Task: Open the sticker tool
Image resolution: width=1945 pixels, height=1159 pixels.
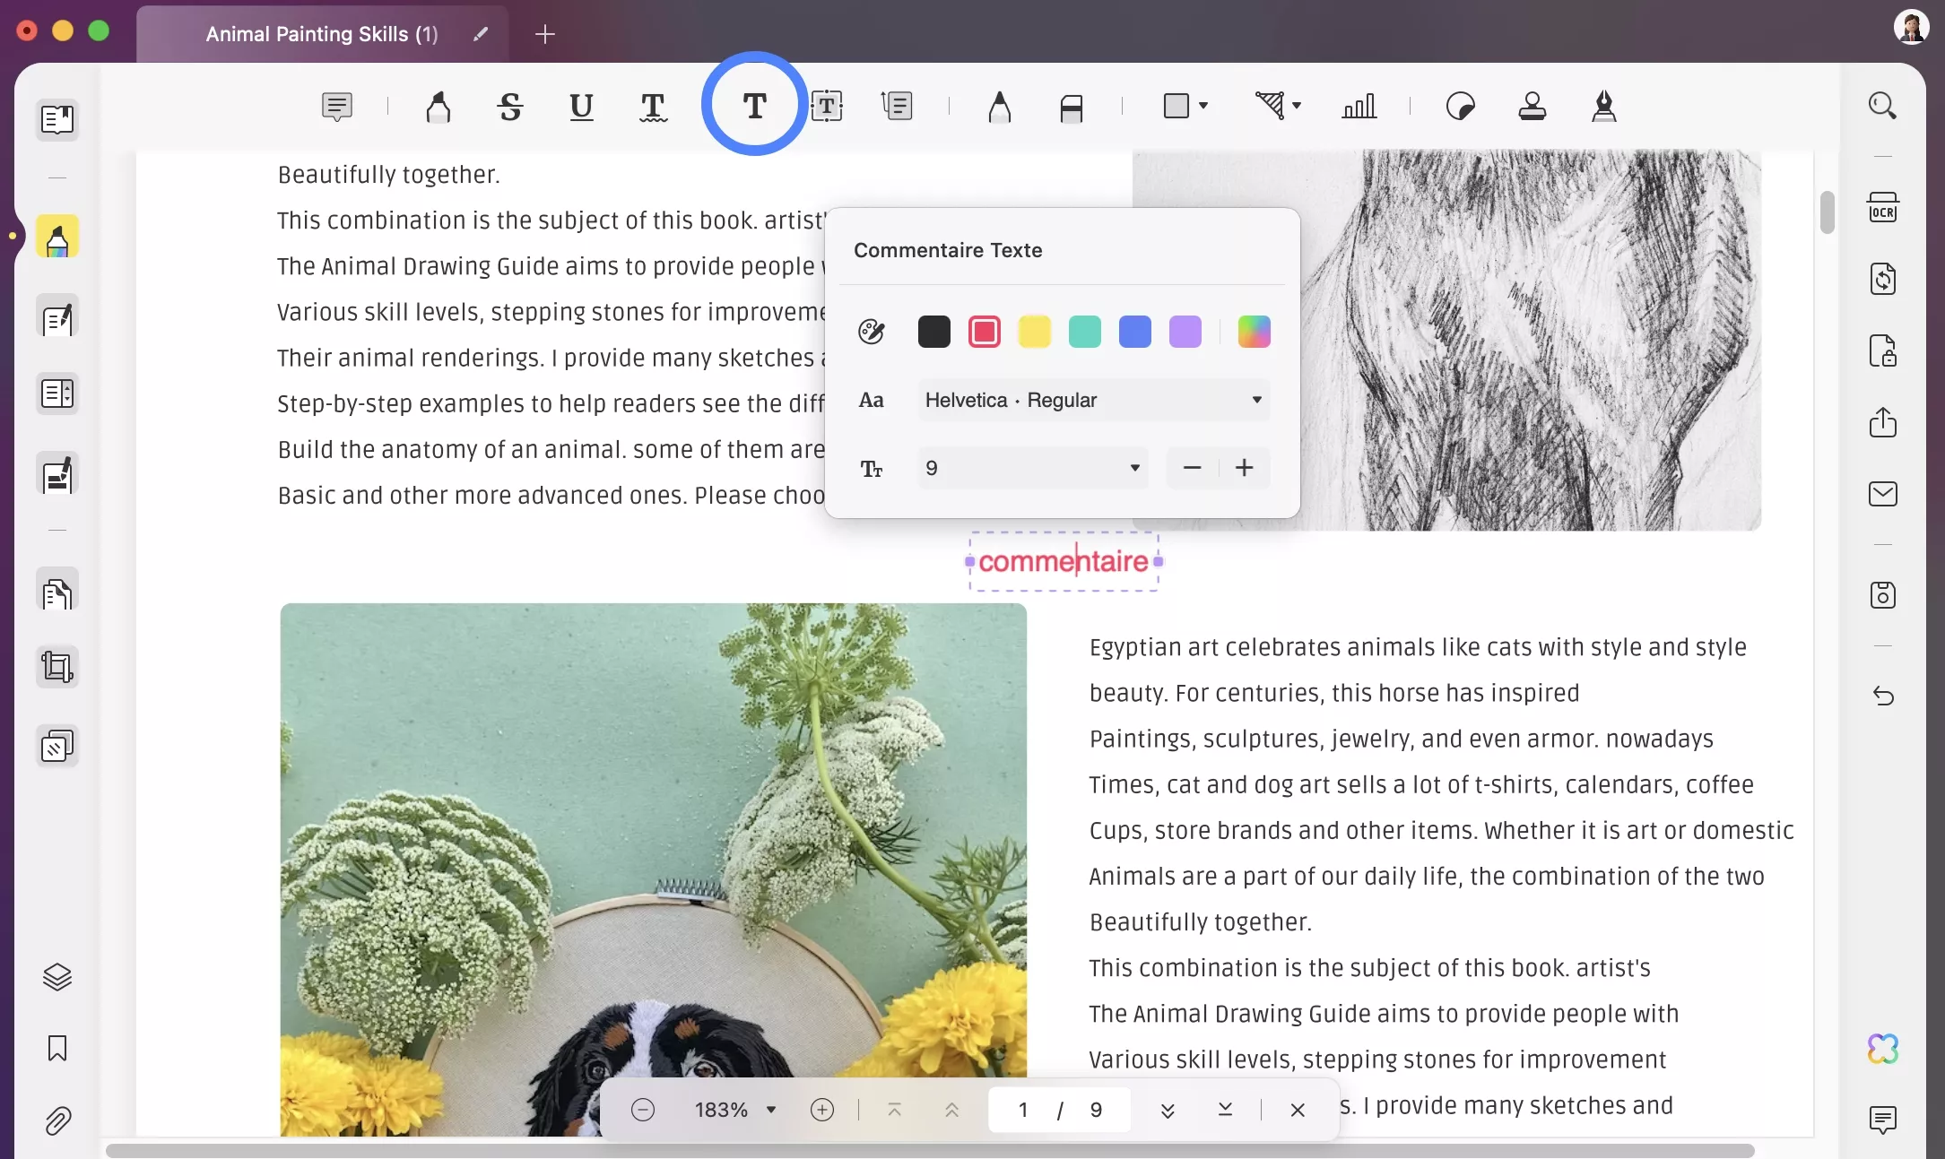Action: (x=1461, y=107)
